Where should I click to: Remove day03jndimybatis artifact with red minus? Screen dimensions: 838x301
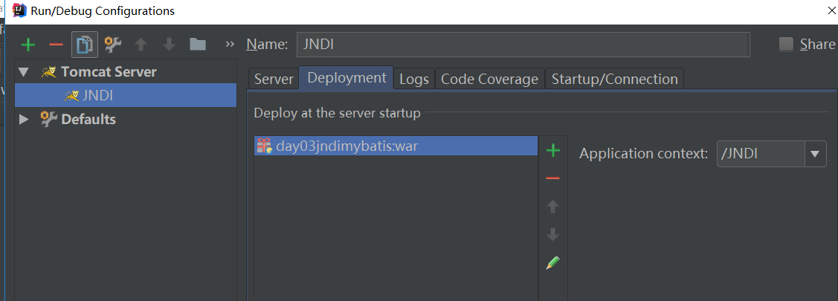(553, 178)
